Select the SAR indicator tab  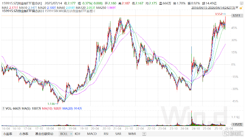(x=118, y=134)
